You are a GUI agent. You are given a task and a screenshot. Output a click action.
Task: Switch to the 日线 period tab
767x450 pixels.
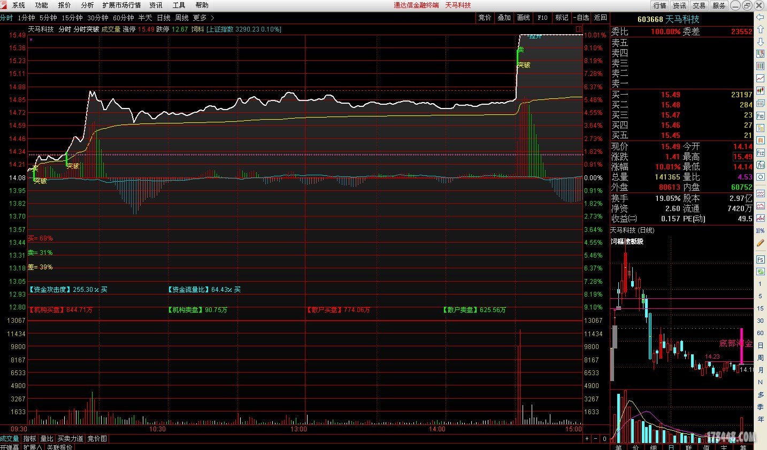[163, 18]
